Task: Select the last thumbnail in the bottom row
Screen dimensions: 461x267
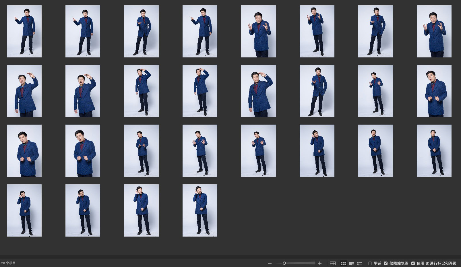Action: point(200,210)
